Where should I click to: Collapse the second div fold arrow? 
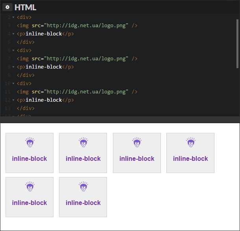(13, 50)
